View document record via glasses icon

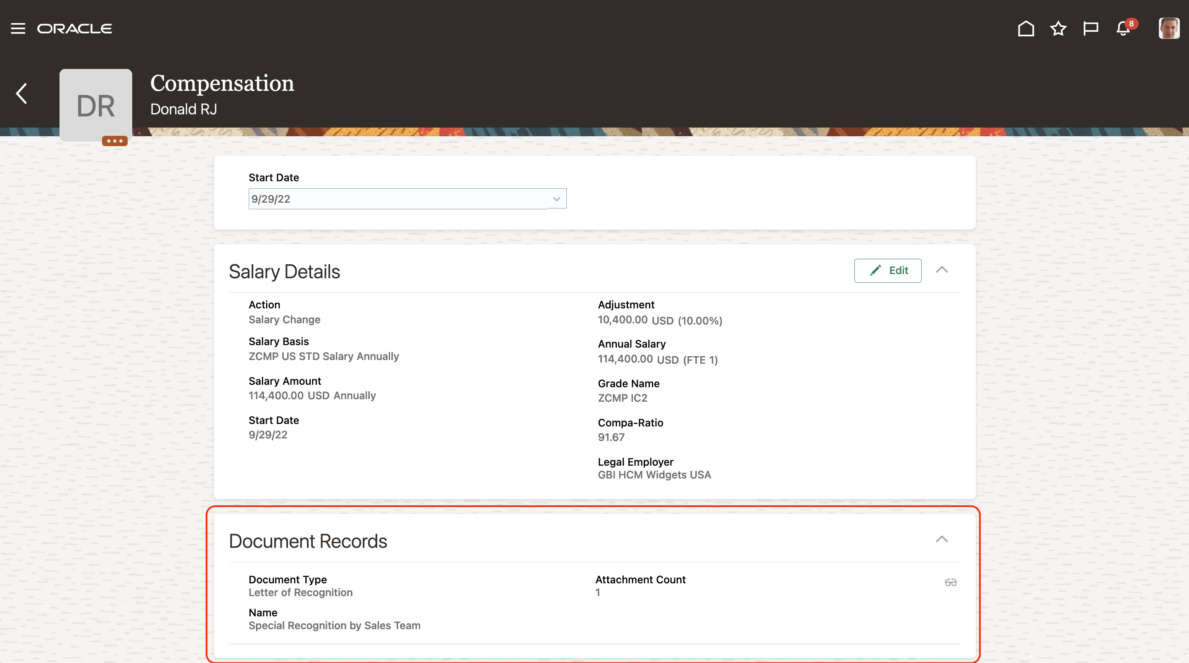tap(950, 582)
